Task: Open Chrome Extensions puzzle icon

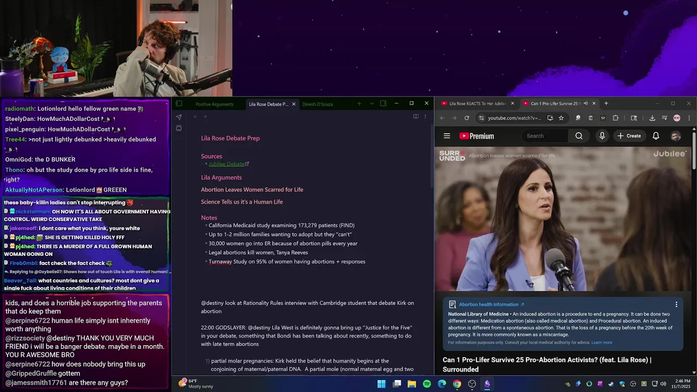Action: pos(616,118)
